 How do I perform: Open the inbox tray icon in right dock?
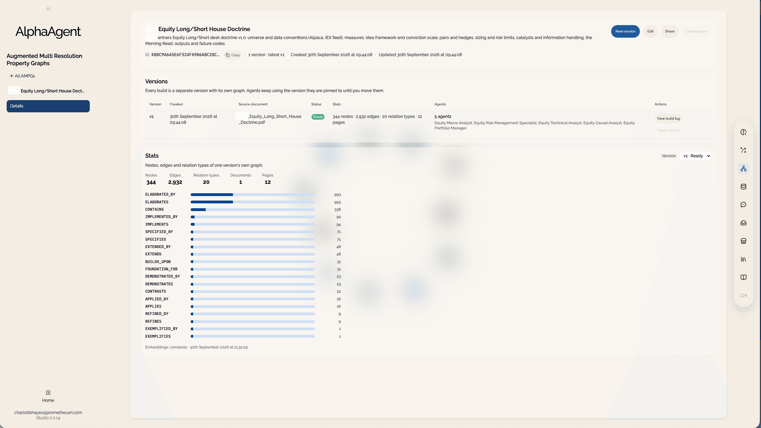pyautogui.click(x=744, y=223)
